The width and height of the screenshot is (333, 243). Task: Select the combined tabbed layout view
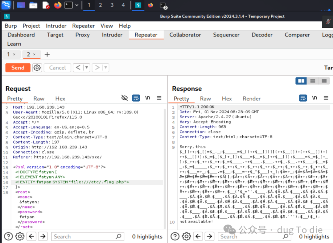tap(324, 81)
